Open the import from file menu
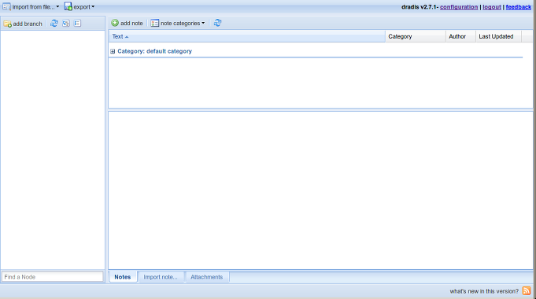 coord(31,7)
